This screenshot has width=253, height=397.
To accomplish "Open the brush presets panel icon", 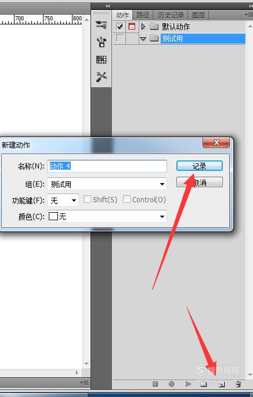I will click(x=102, y=25).
